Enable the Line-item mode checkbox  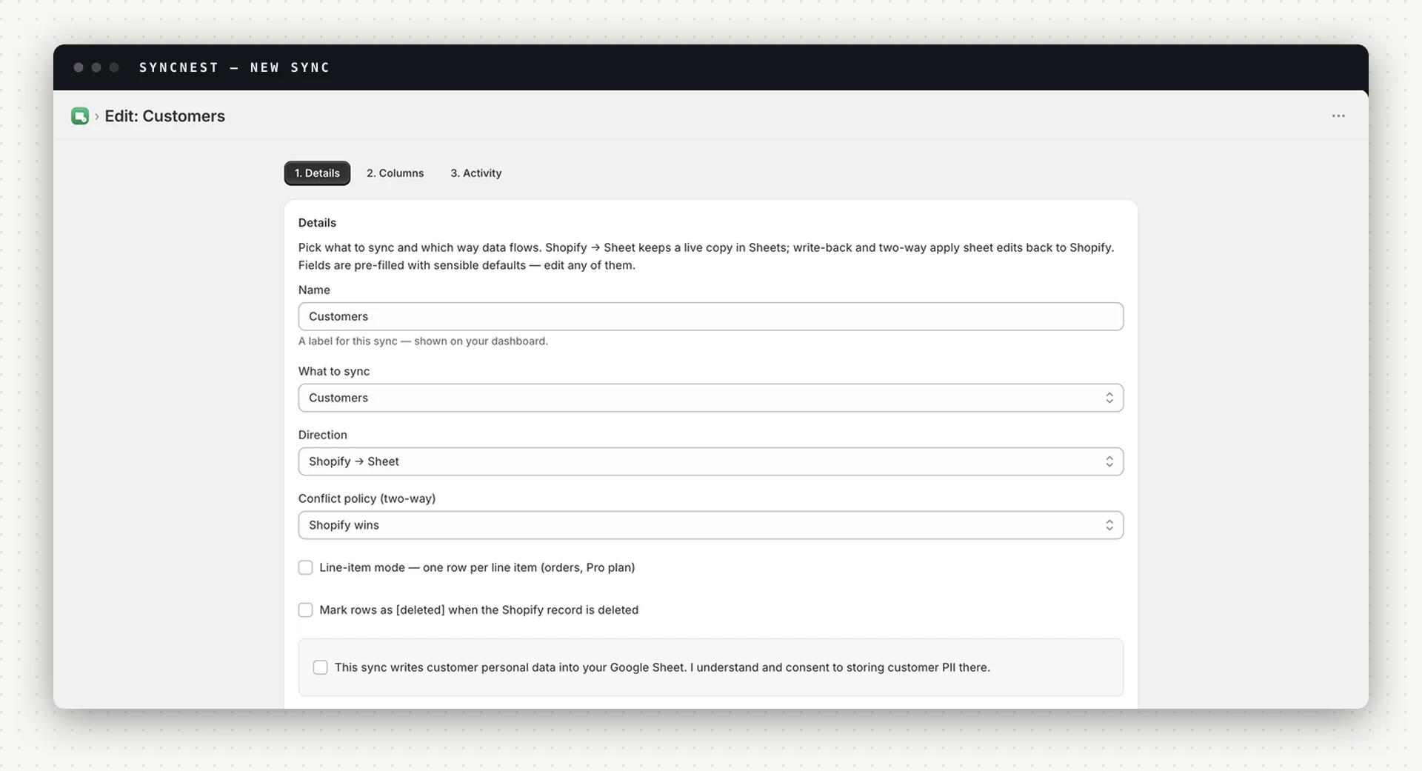coord(305,567)
